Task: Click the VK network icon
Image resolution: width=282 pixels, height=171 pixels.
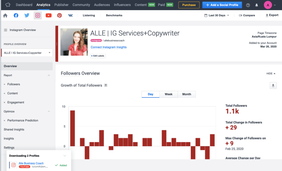Action: tap(70, 15)
